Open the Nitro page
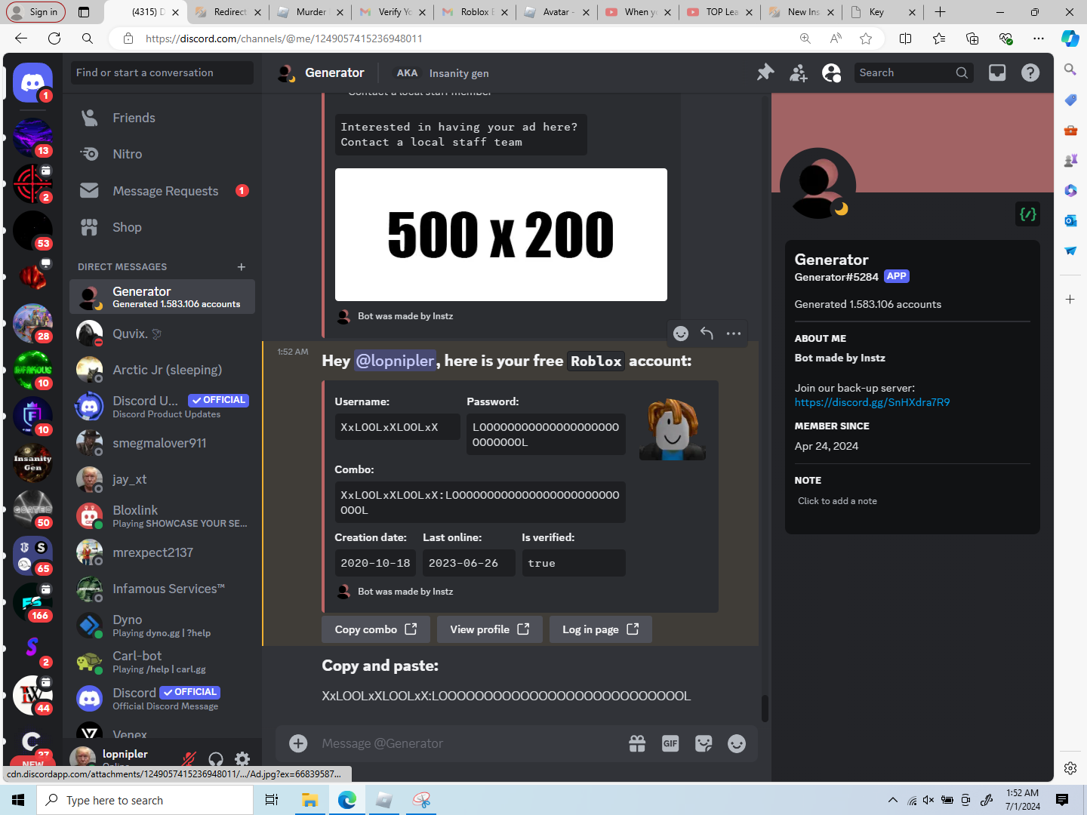Image resolution: width=1087 pixels, height=815 pixels. (162, 154)
